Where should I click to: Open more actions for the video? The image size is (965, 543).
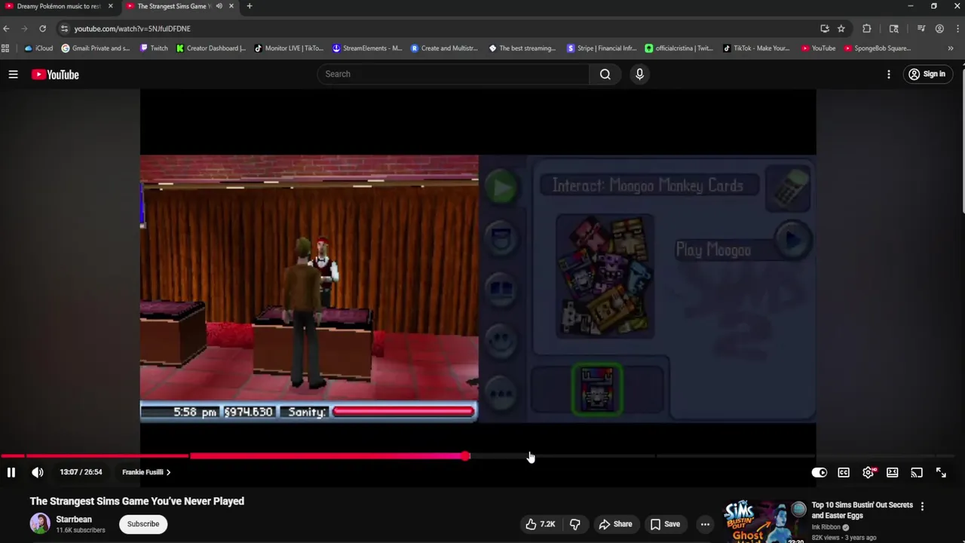[x=705, y=524]
